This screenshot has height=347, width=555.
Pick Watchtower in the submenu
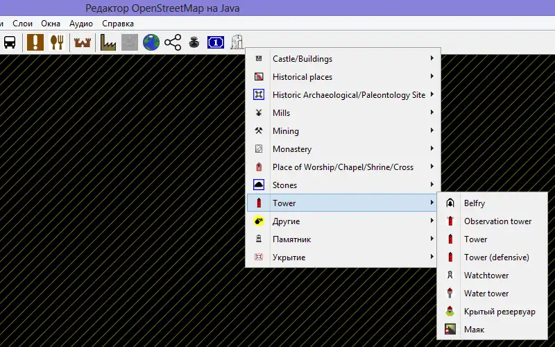[x=486, y=276]
